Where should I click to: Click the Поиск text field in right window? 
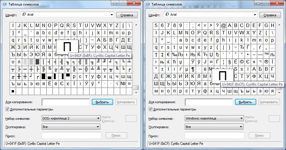[215, 135]
